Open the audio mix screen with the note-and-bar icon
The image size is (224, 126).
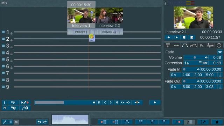click(x=189, y=122)
